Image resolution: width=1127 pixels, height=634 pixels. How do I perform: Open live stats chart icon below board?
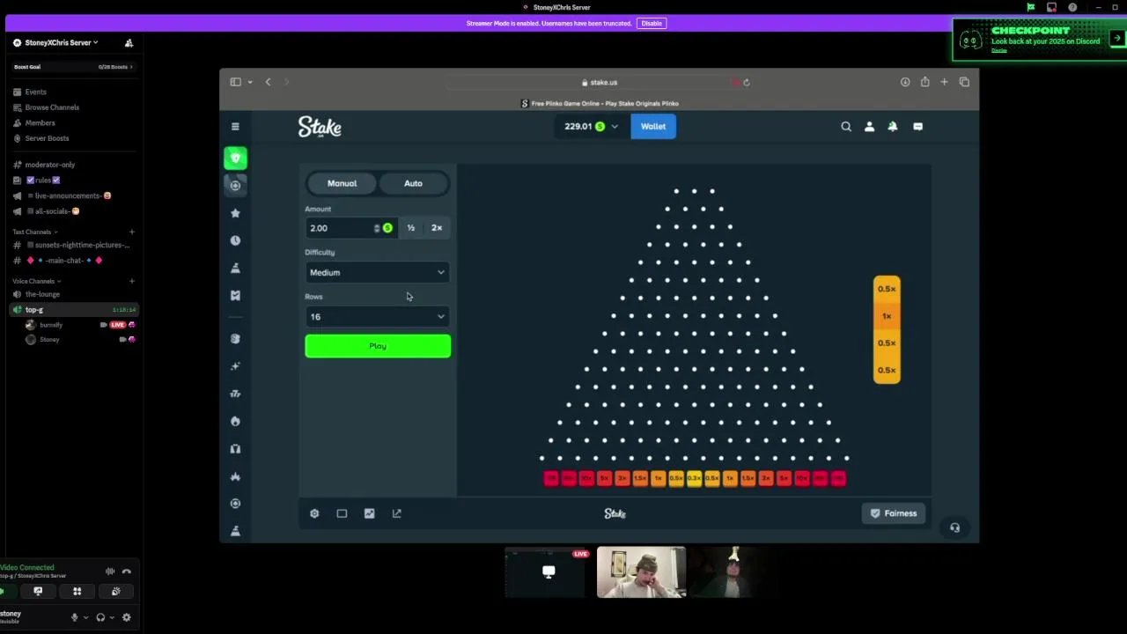coord(369,513)
